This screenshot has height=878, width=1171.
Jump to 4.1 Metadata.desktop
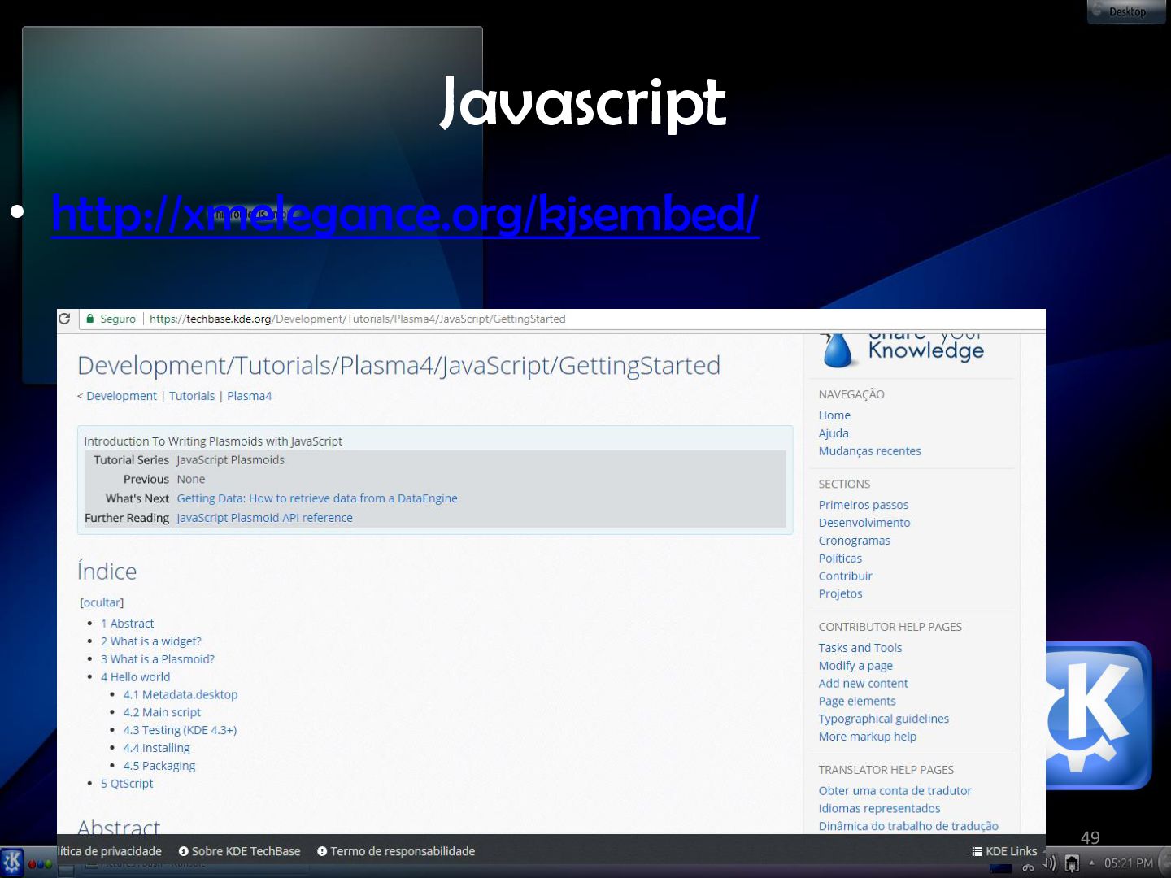coord(181,695)
